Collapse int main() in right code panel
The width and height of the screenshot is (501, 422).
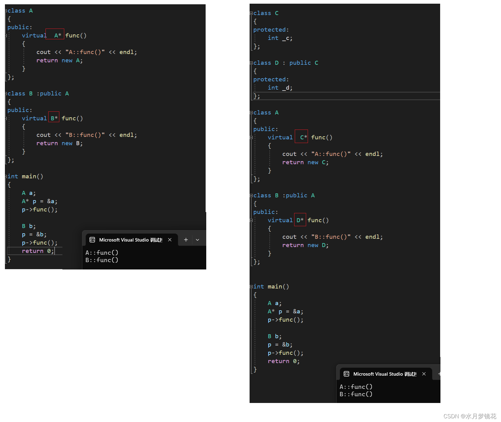pyautogui.click(x=251, y=287)
